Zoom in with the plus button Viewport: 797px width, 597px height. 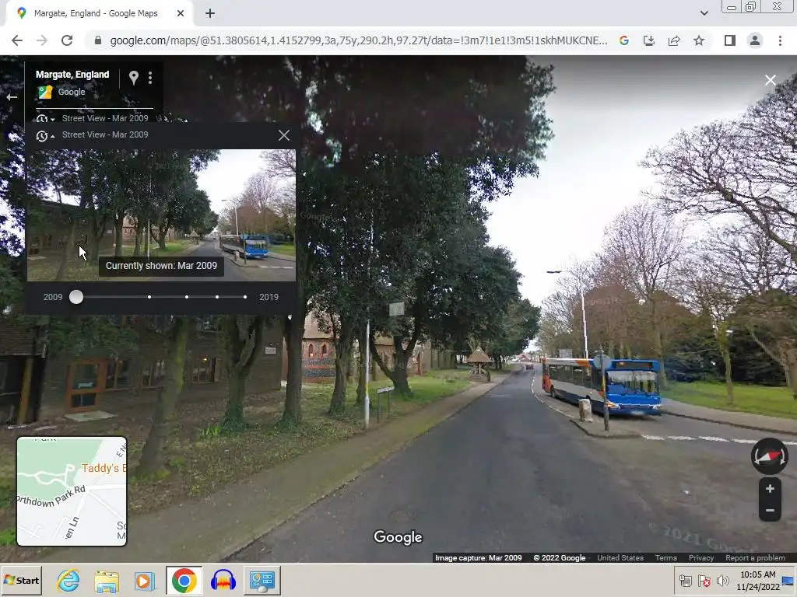click(770, 489)
